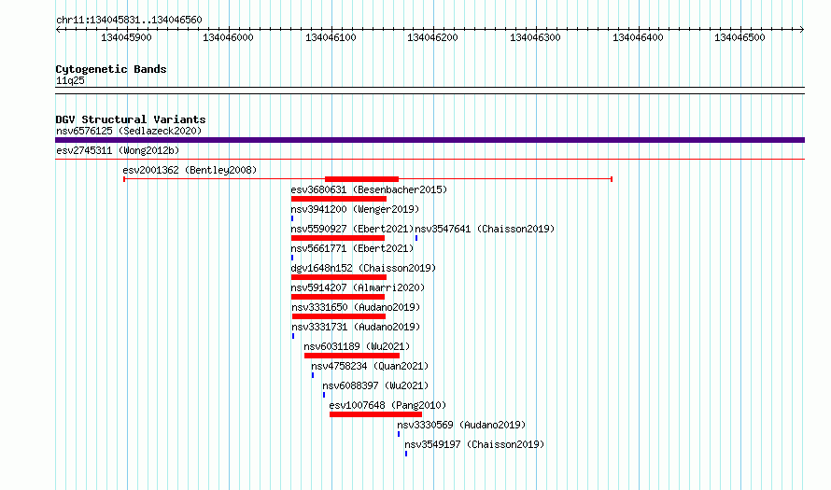
Task: Click ruler position 134046500
Action: tap(739, 37)
